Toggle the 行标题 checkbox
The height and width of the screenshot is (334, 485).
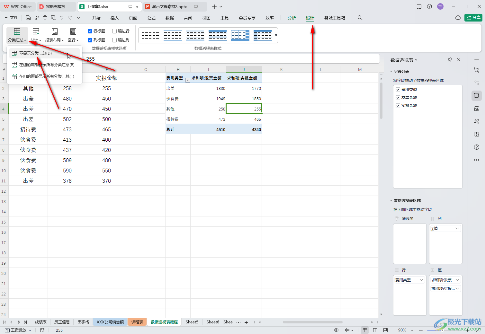[90, 31]
